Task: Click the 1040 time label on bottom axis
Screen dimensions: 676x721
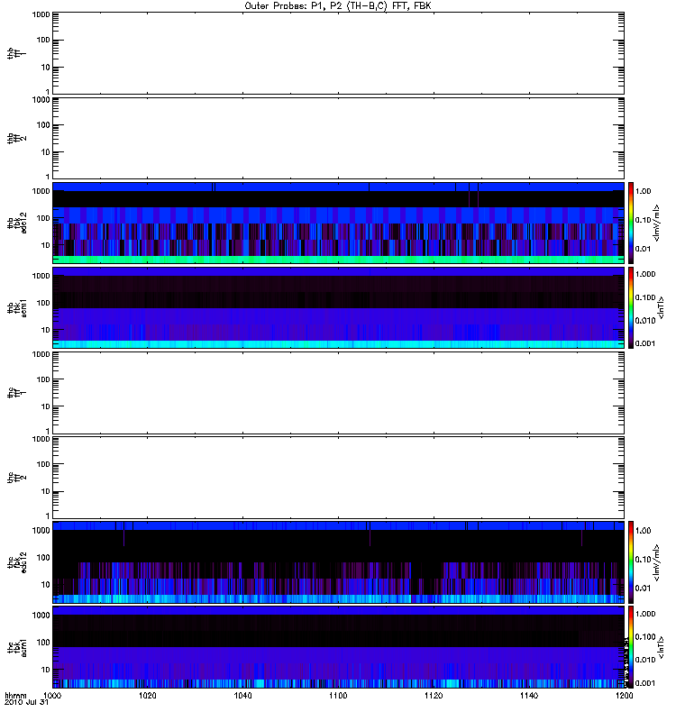Action: [242, 695]
